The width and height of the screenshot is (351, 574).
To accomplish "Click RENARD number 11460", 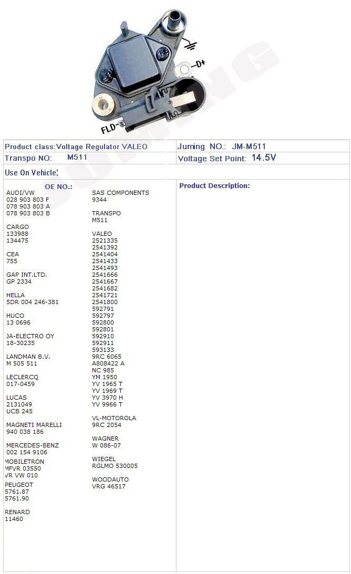I will click(x=14, y=519).
